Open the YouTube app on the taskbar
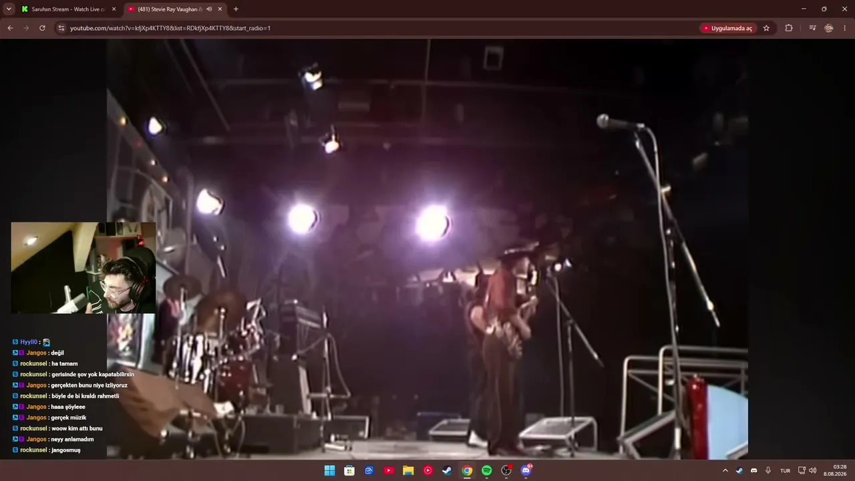The image size is (855, 481). point(389,470)
